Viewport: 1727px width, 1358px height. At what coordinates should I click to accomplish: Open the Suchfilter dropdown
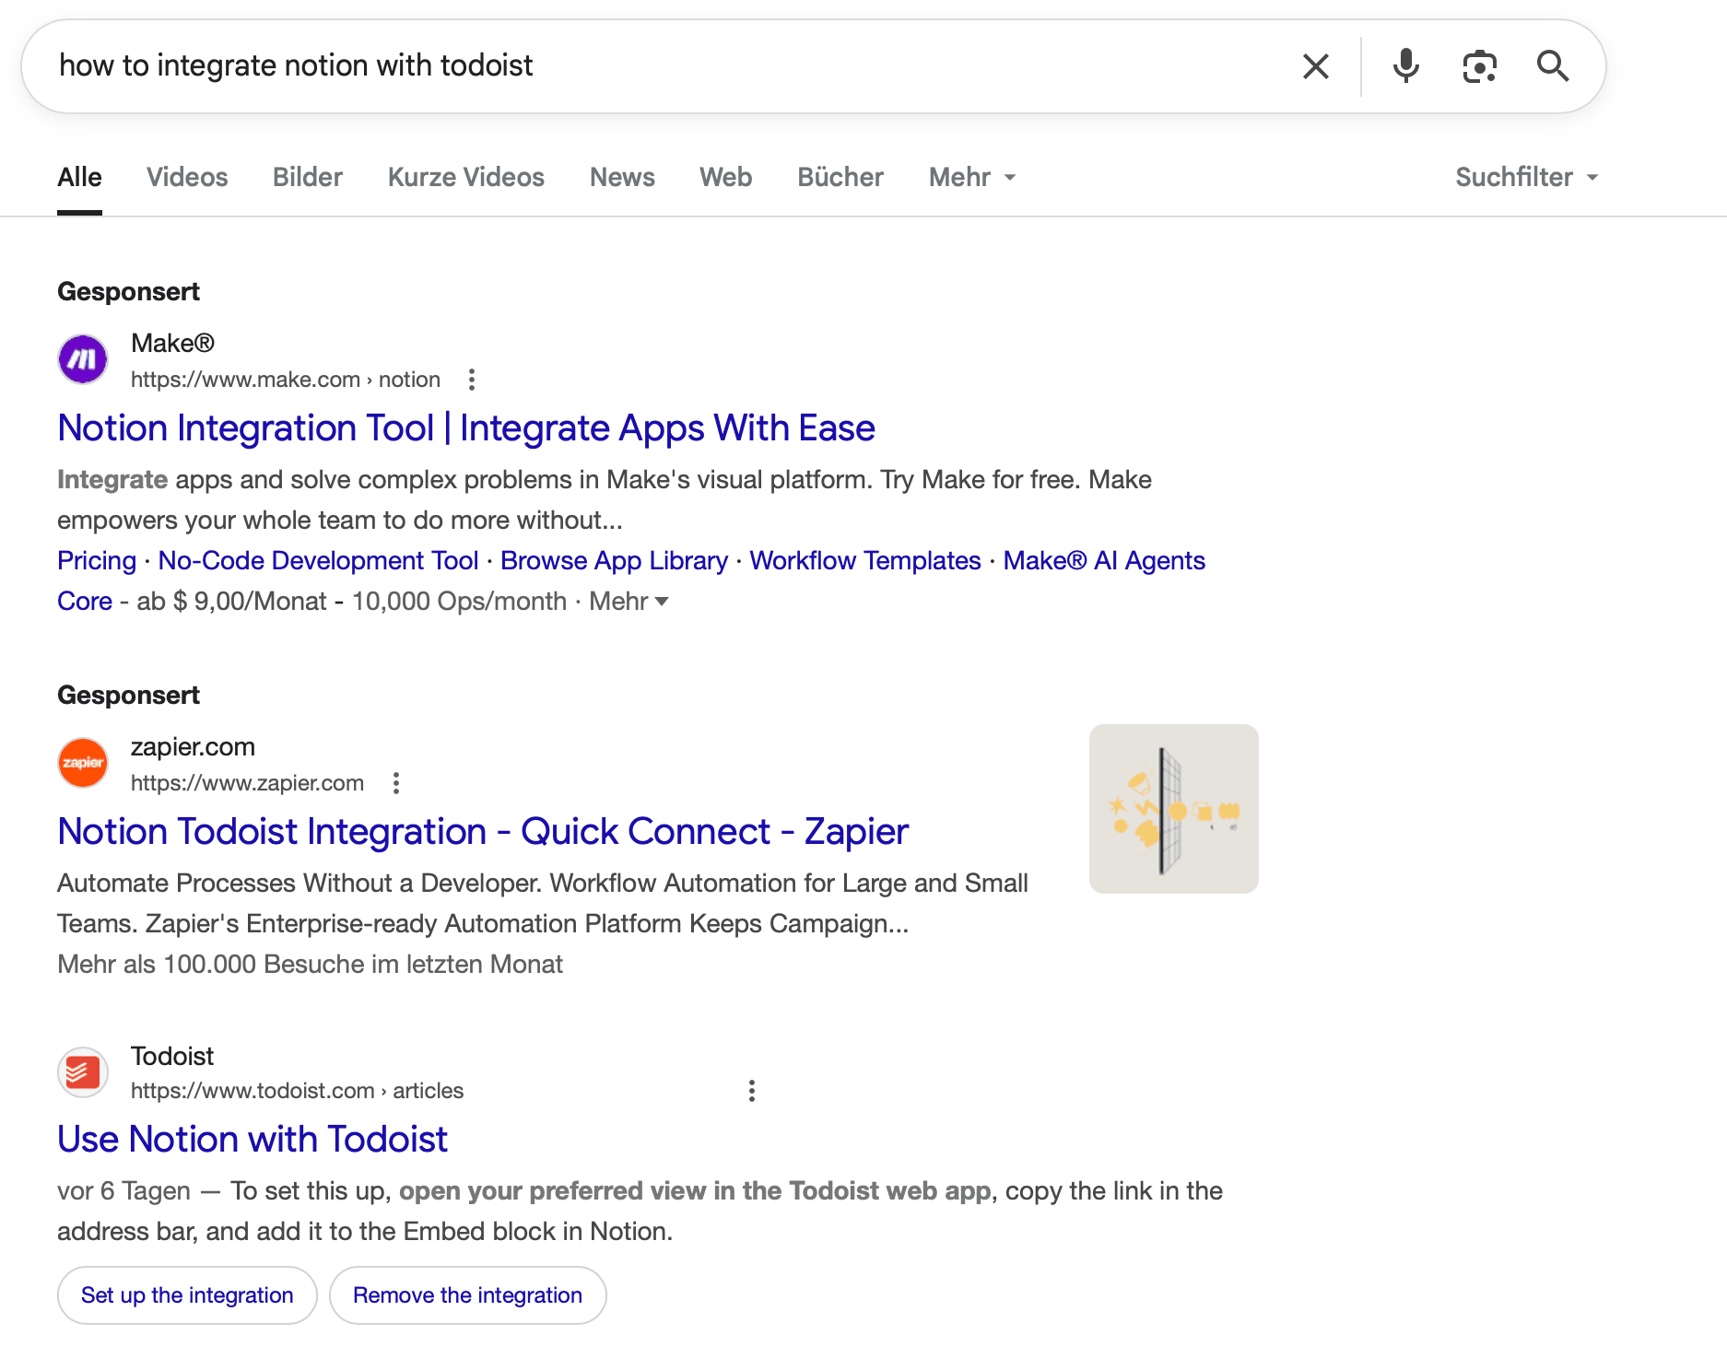click(1526, 177)
